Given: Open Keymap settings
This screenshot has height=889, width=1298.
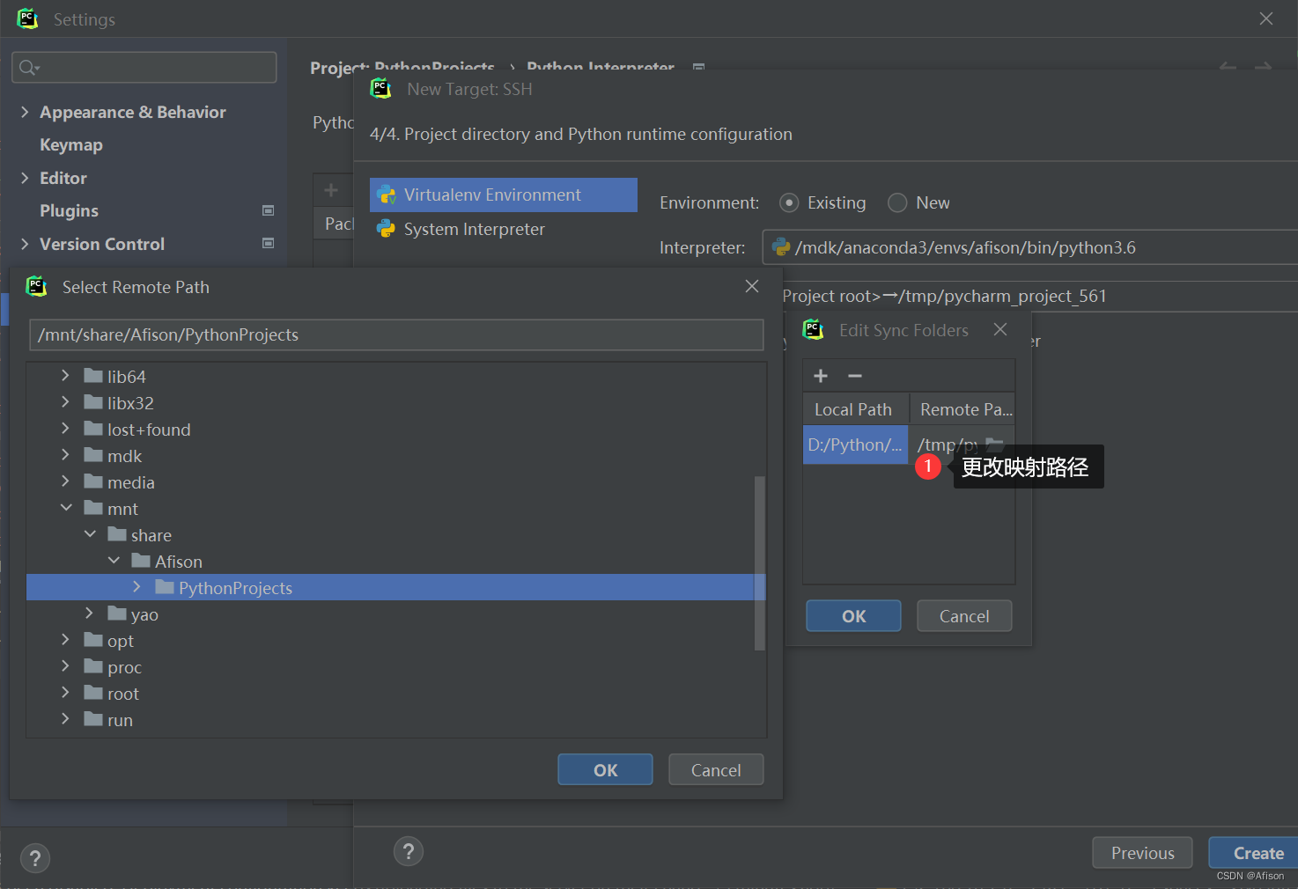Looking at the screenshot, I should [x=71, y=145].
